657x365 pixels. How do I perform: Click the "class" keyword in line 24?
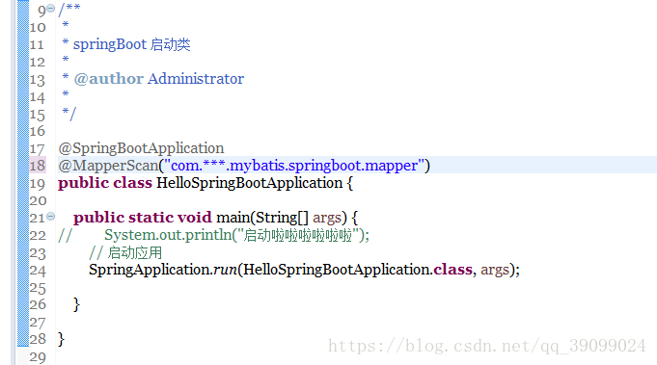452,270
